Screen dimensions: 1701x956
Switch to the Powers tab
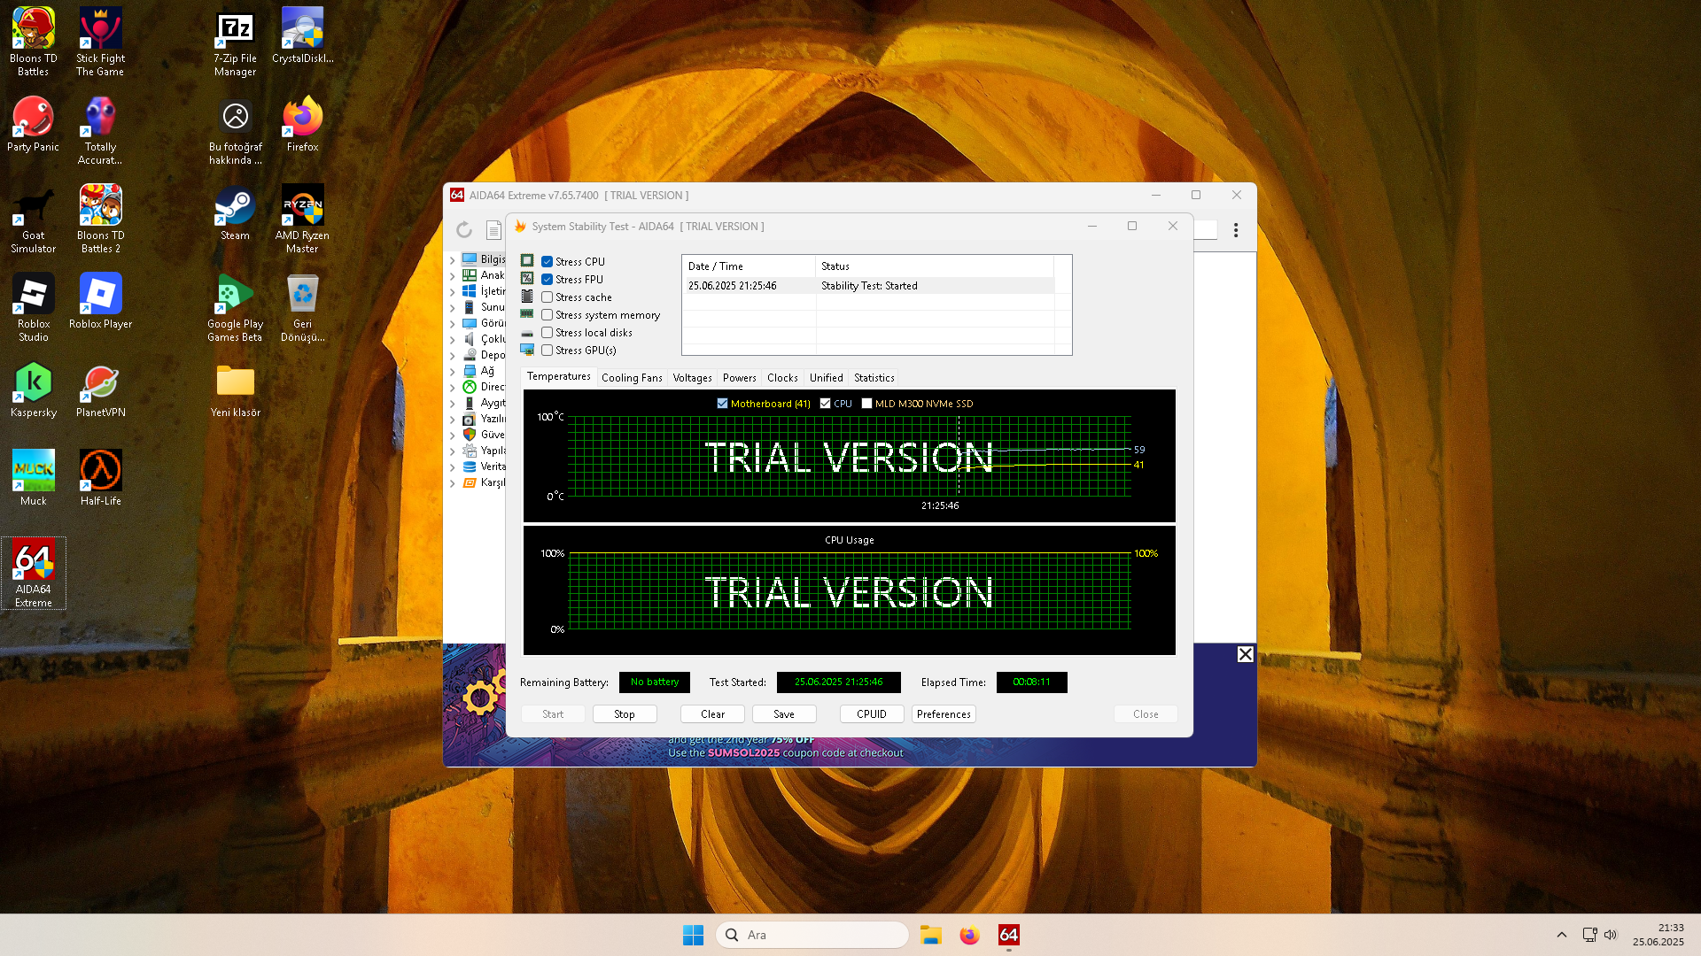pos(740,378)
